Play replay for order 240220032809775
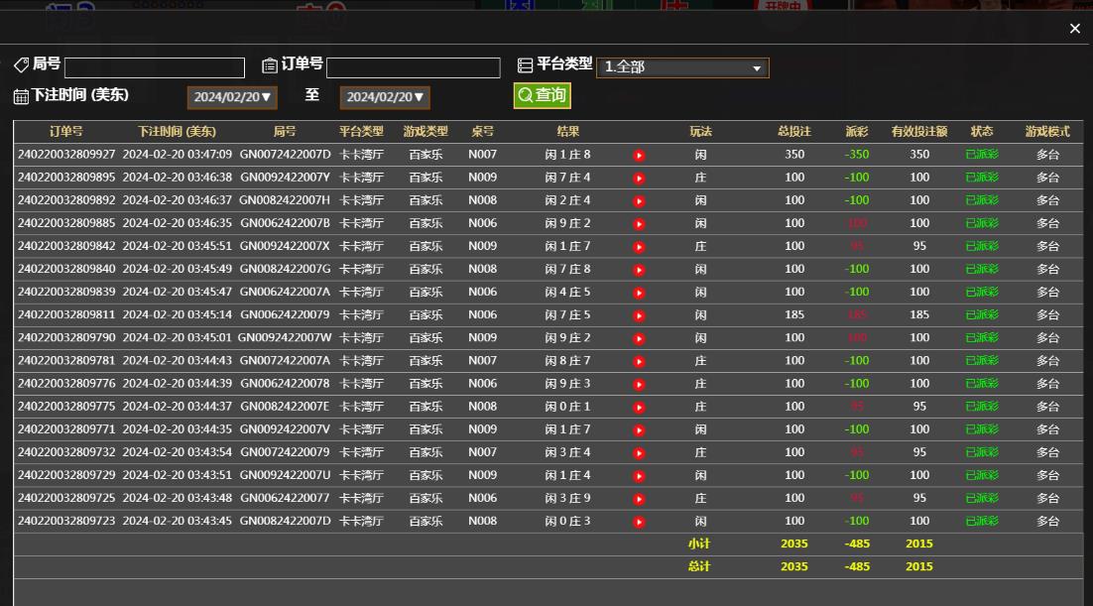 click(639, 408)
